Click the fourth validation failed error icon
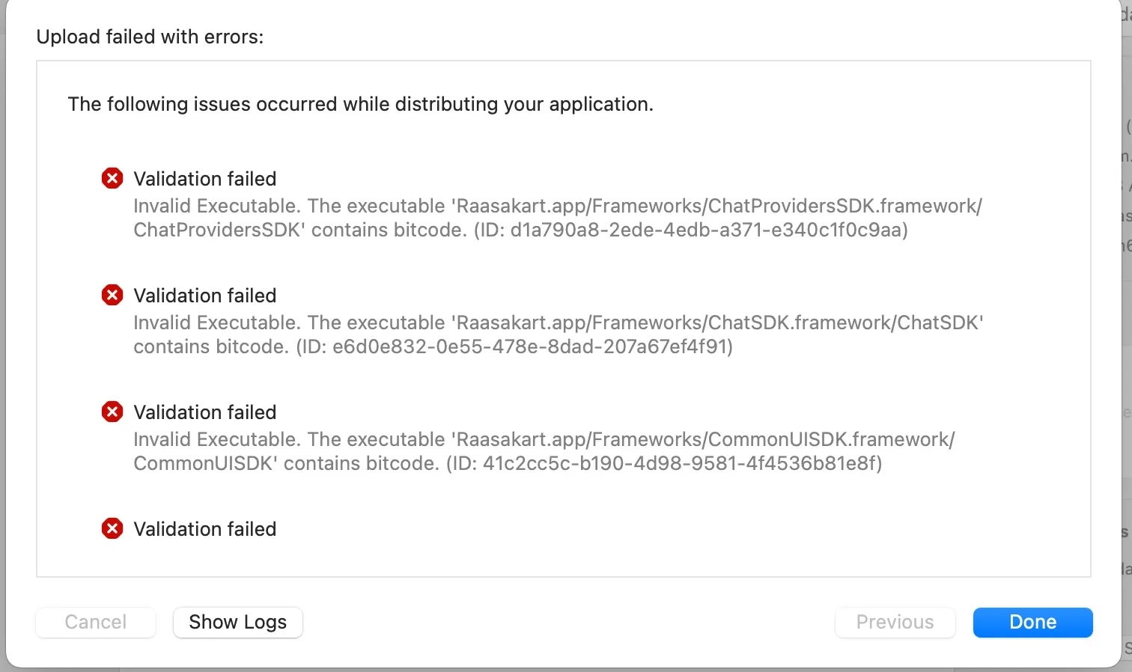 112,528
